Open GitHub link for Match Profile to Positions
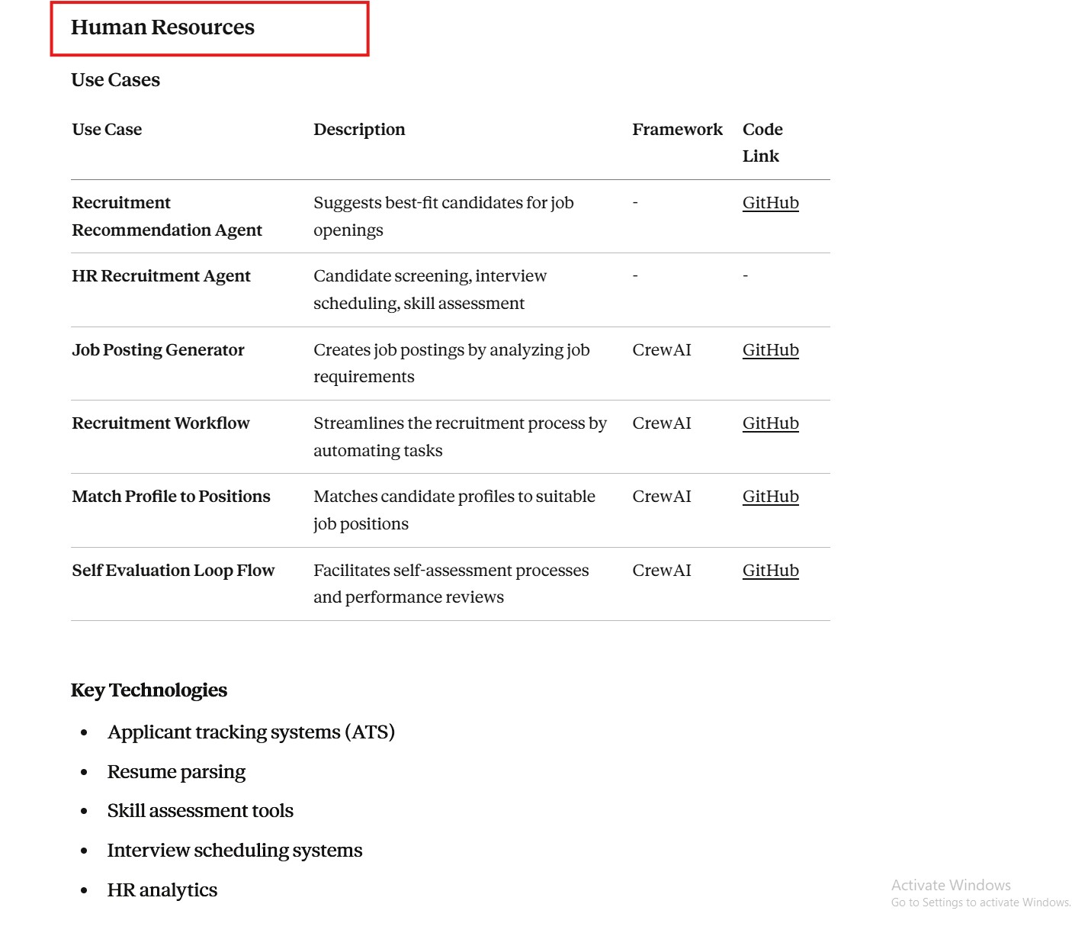This screenshot has height=933, width=1072. pos(770,497)
